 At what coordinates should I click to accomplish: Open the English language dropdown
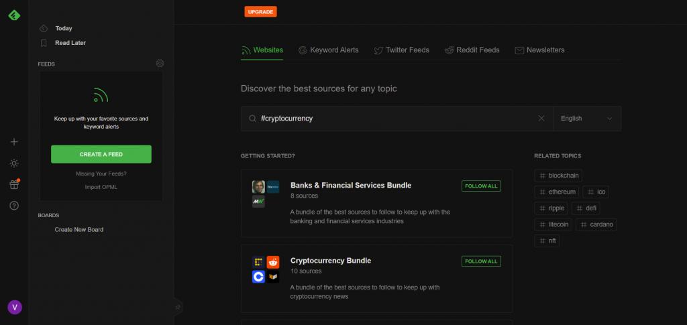tap(587, 119)
